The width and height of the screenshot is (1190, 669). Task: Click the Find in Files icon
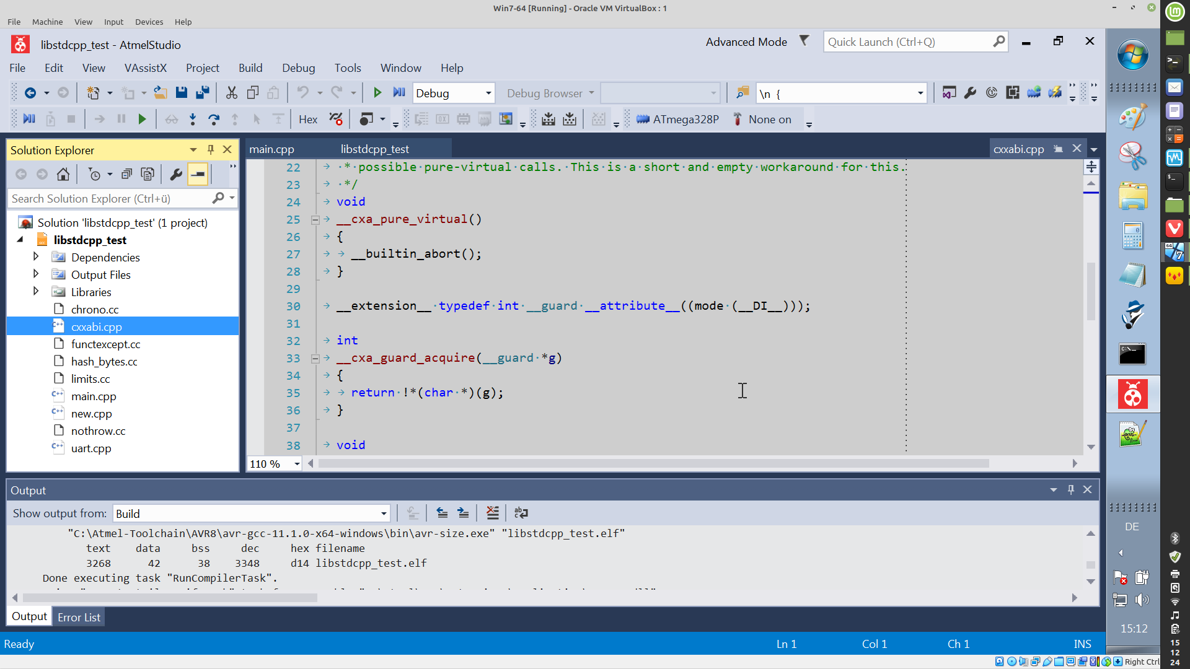[x=742, y=93]
